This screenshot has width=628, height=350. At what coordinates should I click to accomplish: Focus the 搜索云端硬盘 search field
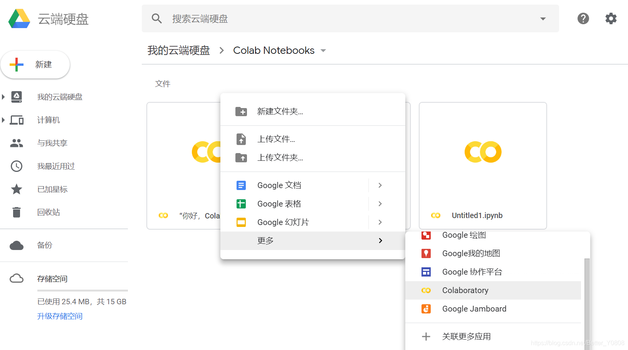click(x=350, y=18)
